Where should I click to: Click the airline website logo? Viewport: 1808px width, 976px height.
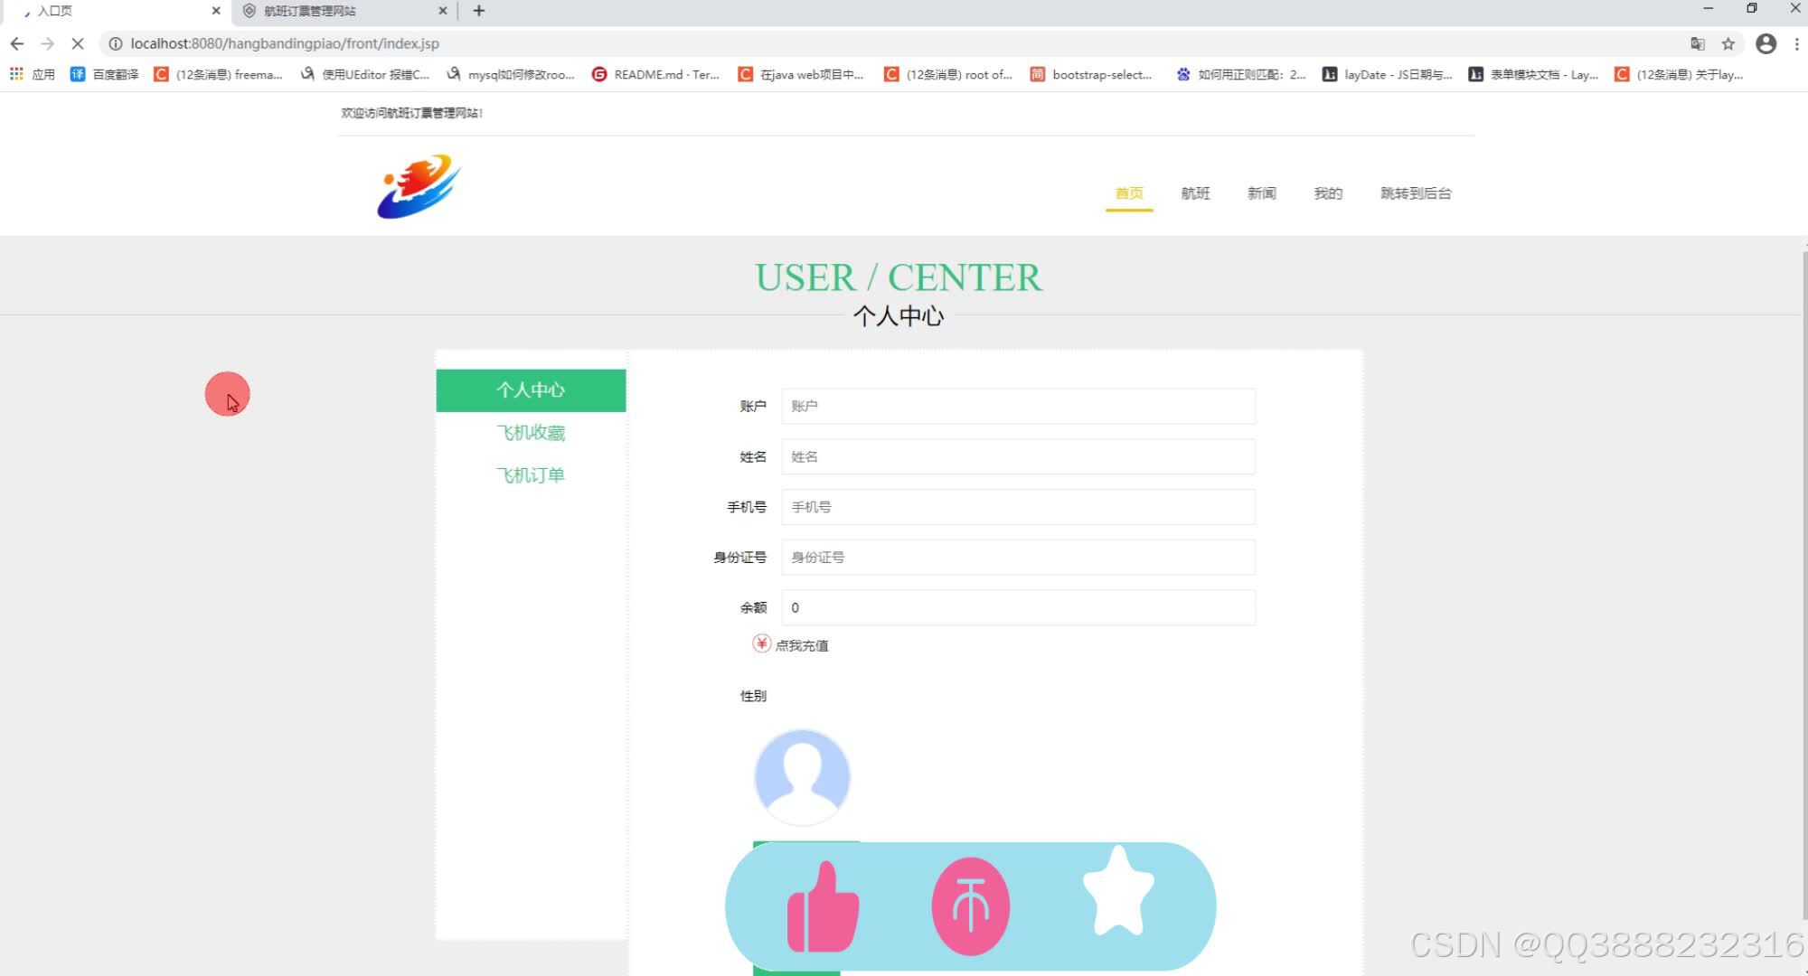pyautogui.click(x=417, y=186)
